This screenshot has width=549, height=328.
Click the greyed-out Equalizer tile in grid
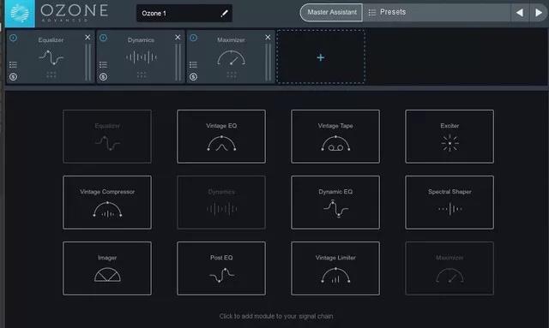coord(107,136)
